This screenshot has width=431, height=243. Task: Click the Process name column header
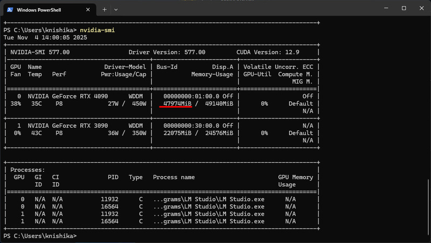point(173,177)
